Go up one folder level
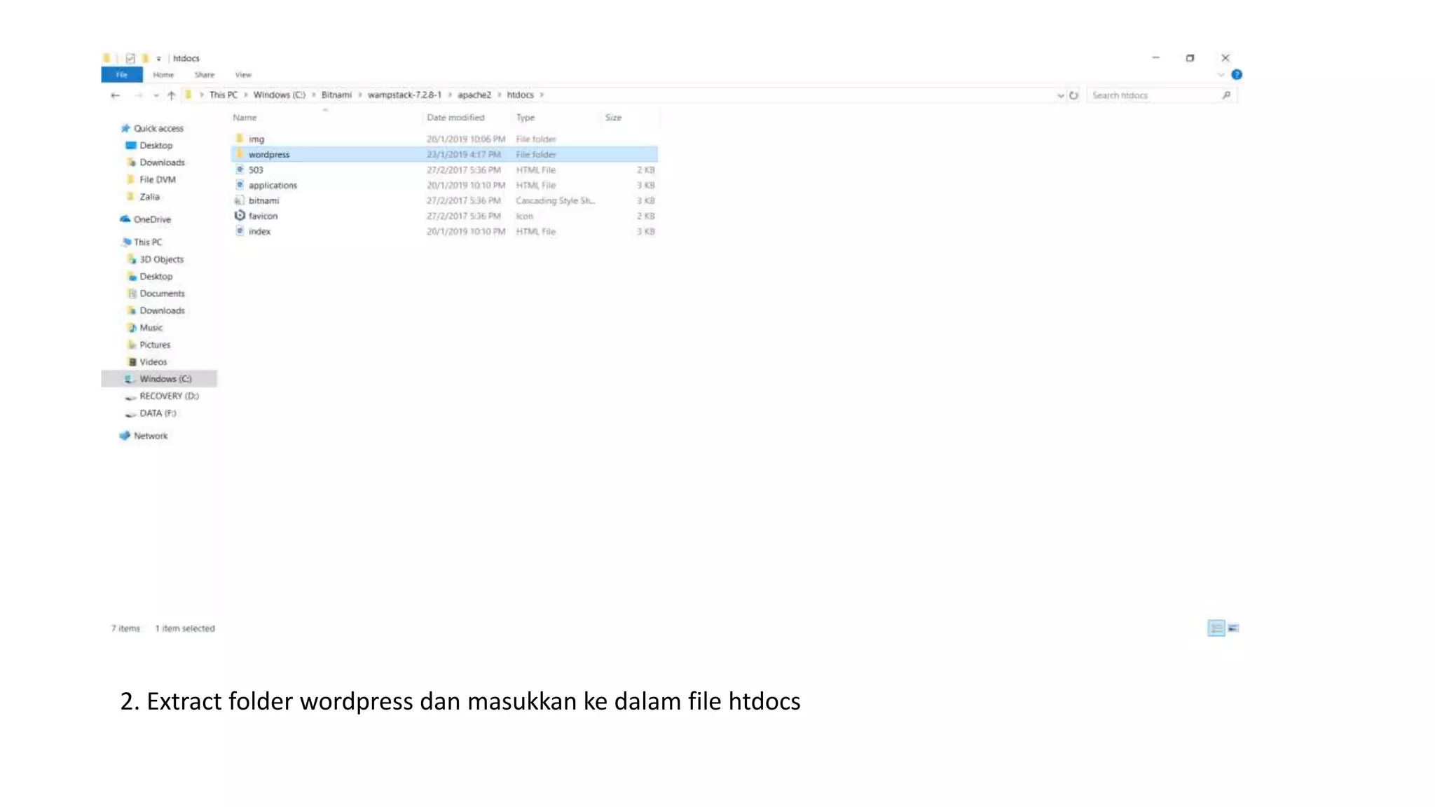The image size is (1435, 807). pos(171,95)
